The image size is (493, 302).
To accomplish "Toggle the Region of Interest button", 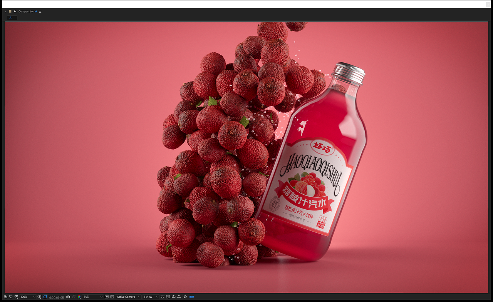I will (45, 297).
